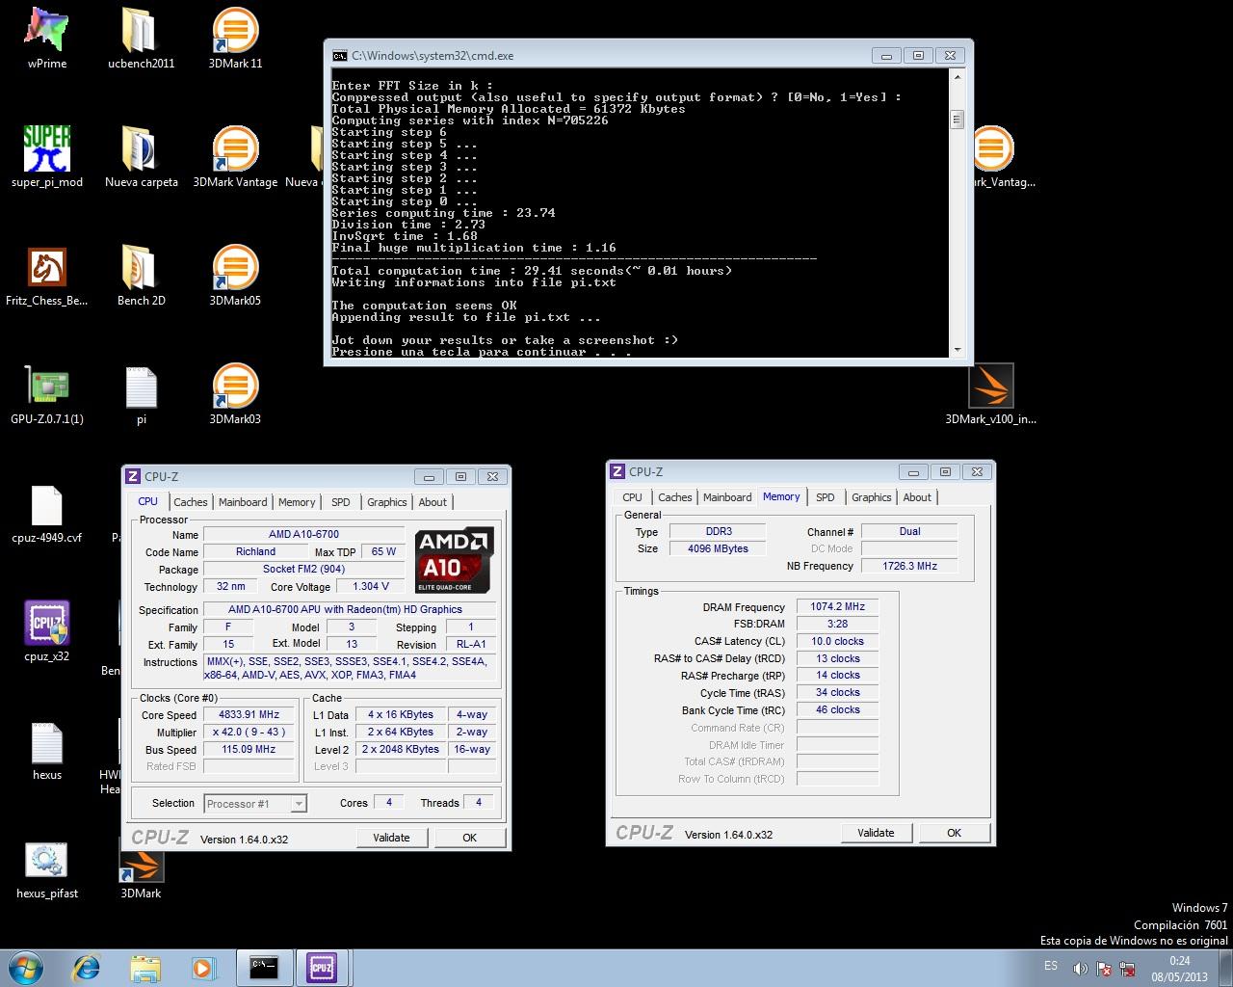Click the AMD A10 processor logo
This screenshot has height=987, width=1233.
coord(455,560)
